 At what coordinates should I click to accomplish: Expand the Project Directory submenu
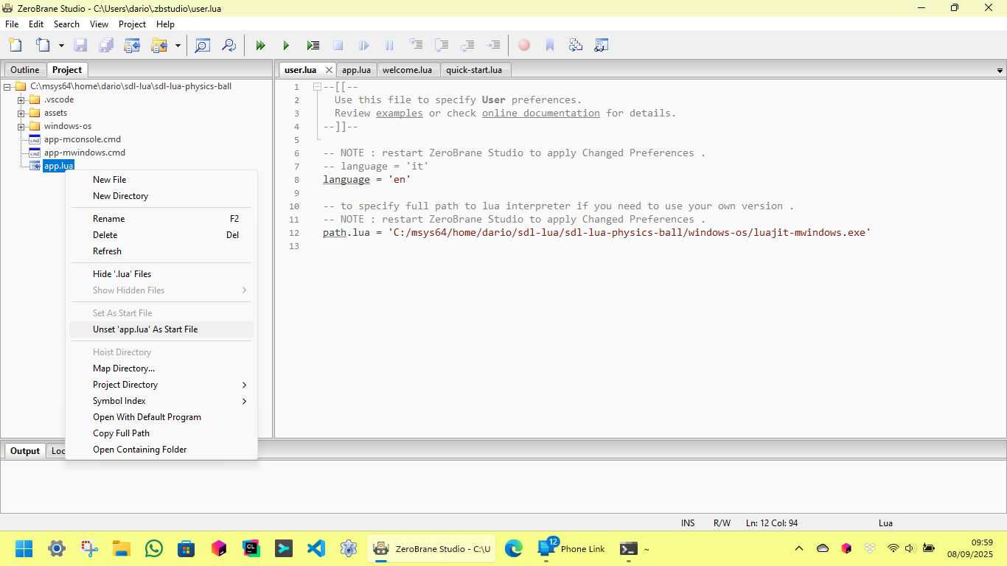[161, 385]
